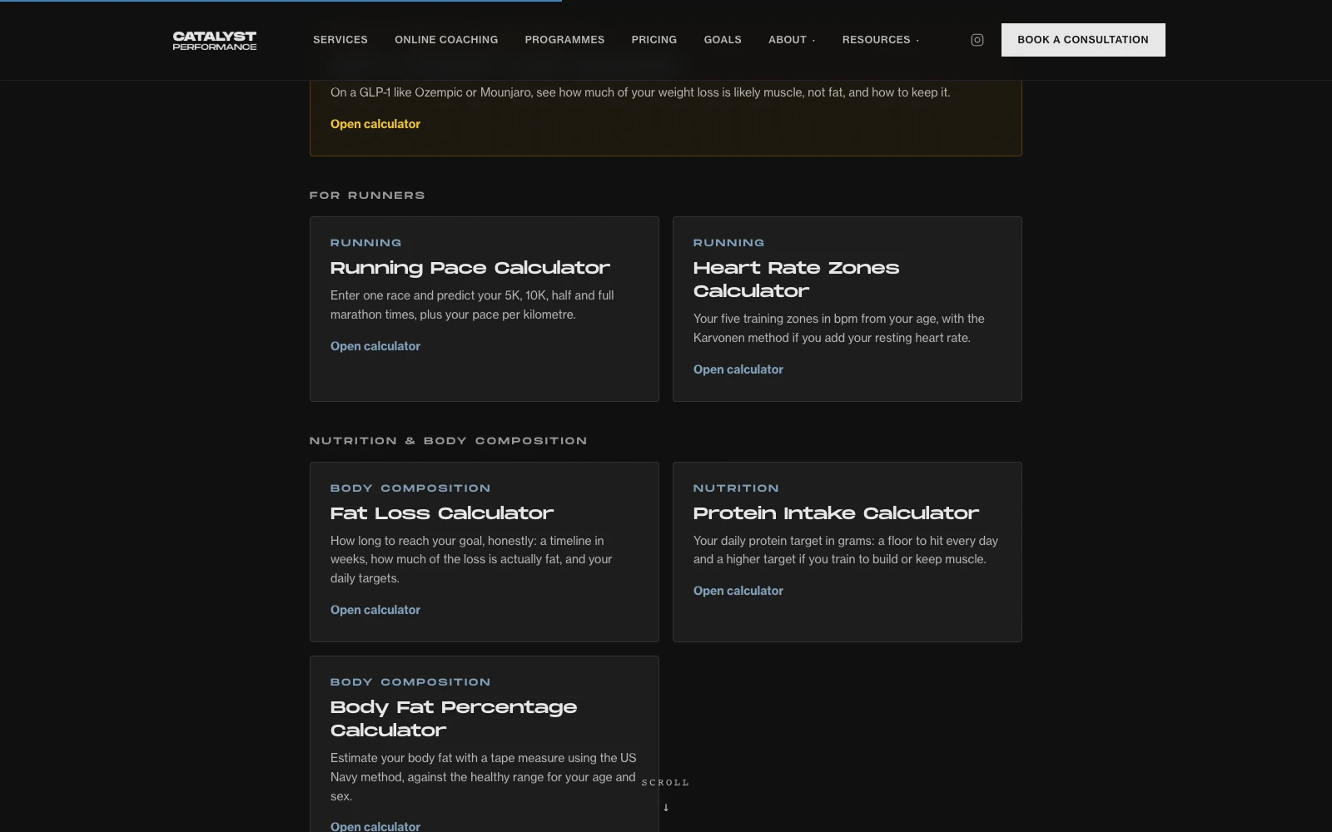
Task: Go to Programmes page
Action: point(564,40)
